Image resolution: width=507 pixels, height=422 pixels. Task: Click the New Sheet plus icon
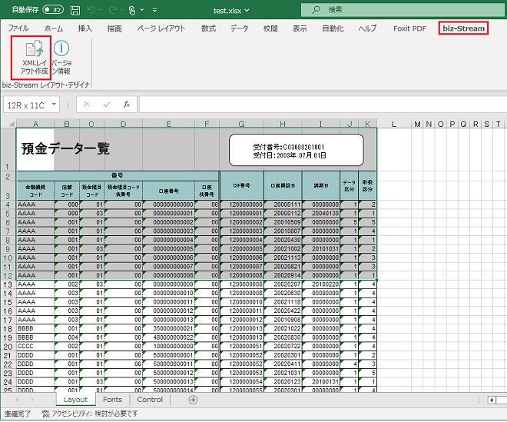click(x=193, y=400)
